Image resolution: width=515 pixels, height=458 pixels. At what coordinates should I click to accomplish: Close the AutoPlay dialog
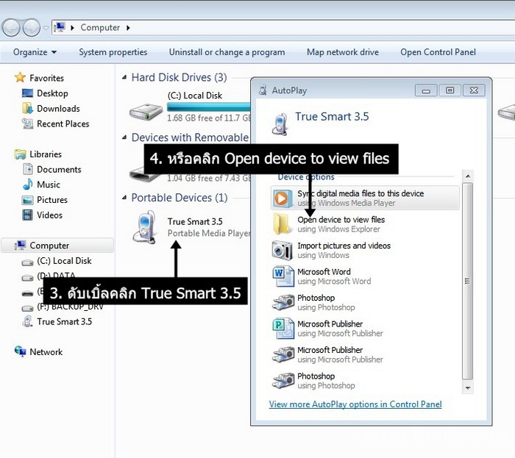click(x=474, y=90)
